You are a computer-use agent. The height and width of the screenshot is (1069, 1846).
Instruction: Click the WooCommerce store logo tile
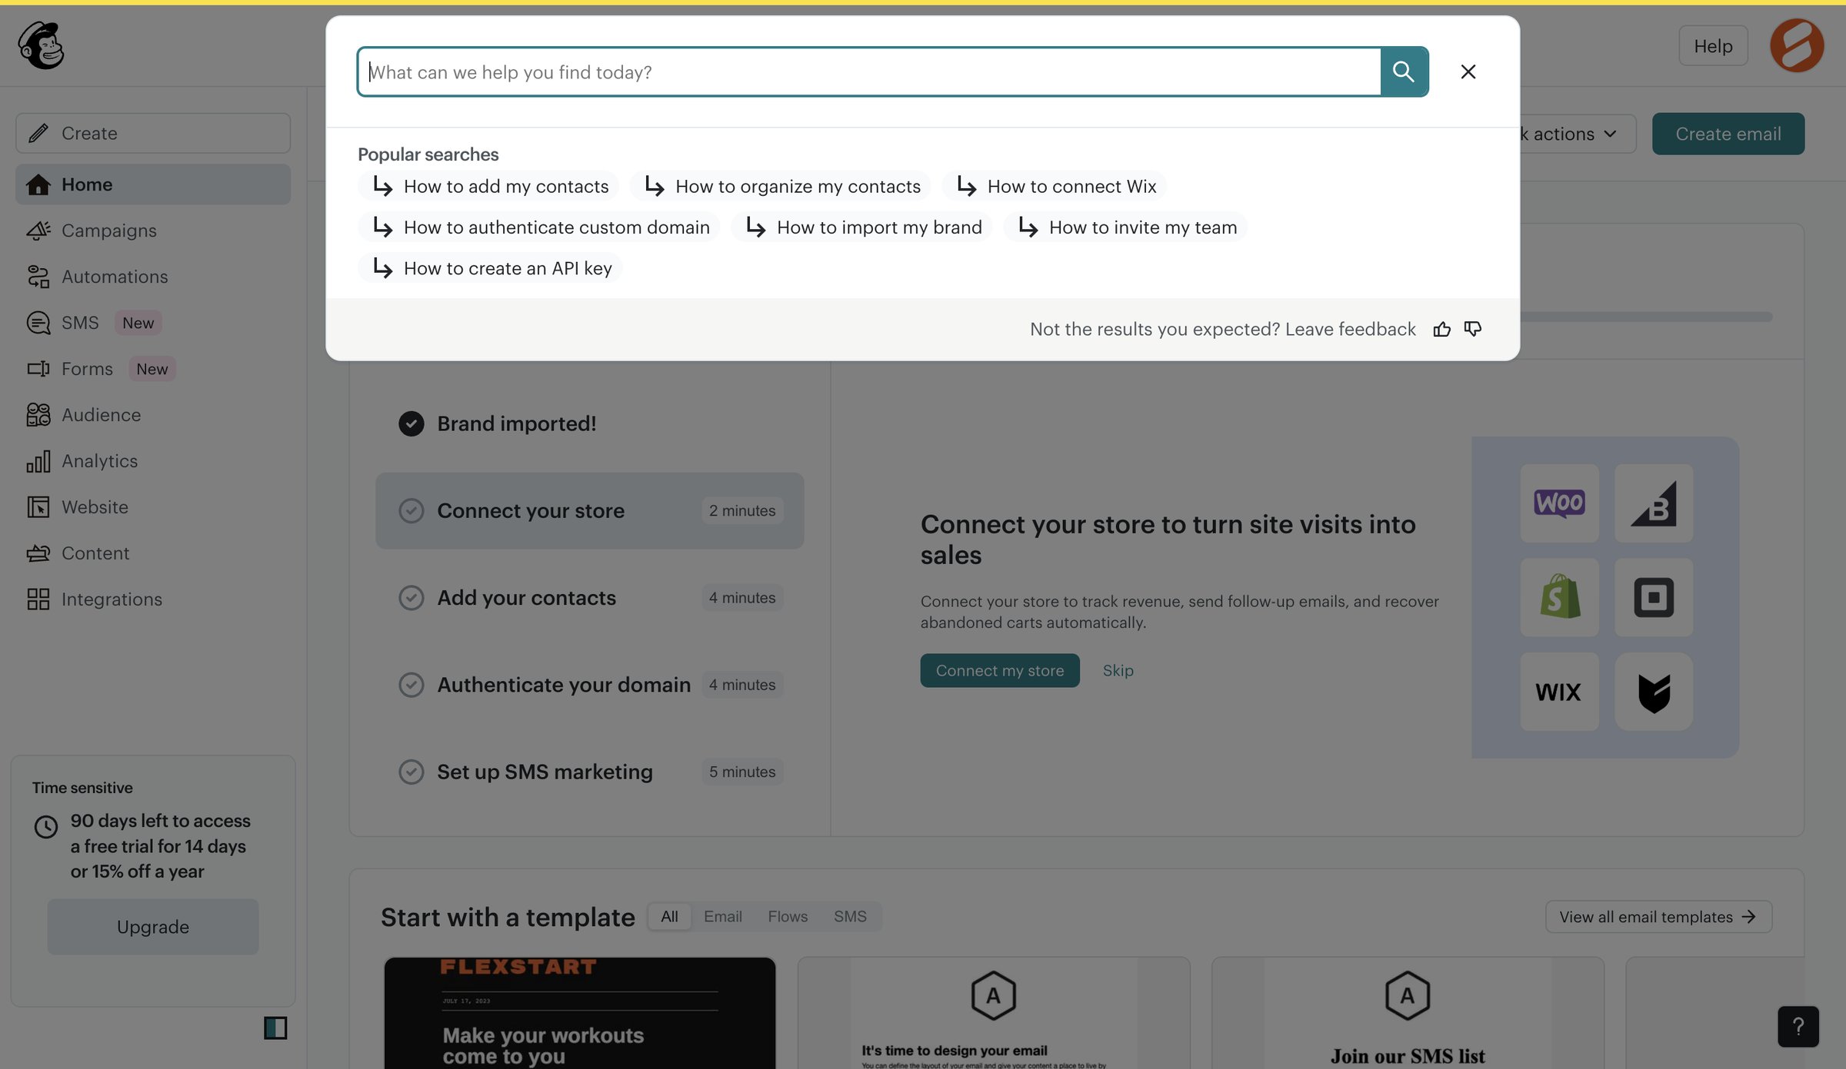(1559, 503)
